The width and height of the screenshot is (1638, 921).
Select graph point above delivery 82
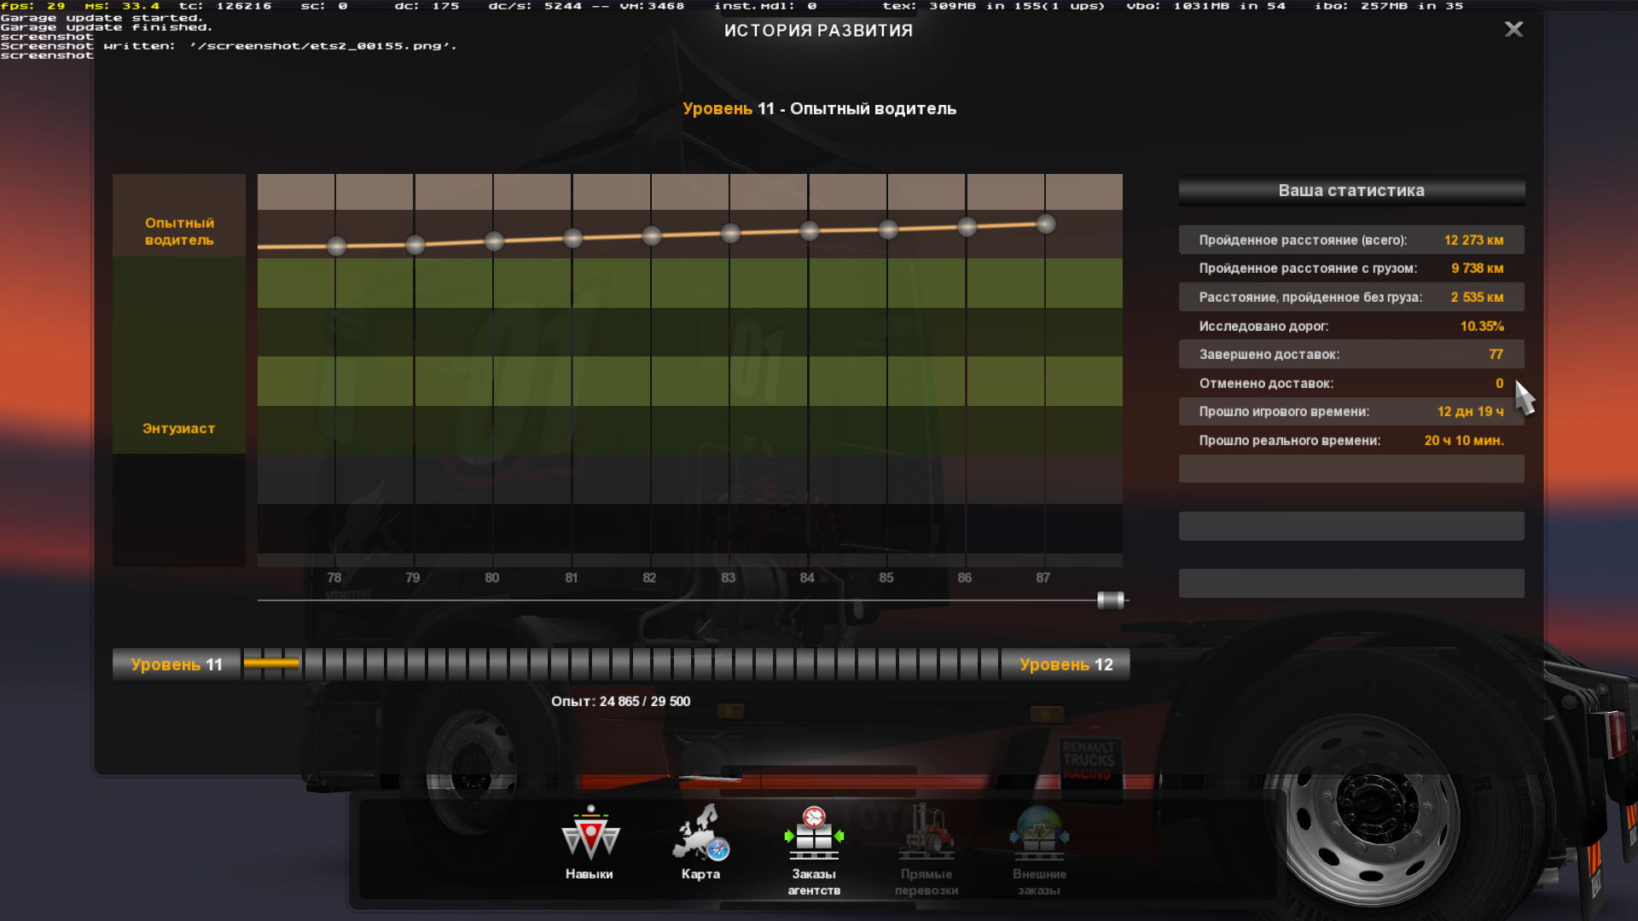click(x=652, y=236)
